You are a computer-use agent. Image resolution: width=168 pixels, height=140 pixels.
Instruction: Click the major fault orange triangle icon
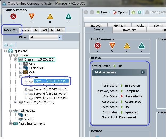pos(32,16)
